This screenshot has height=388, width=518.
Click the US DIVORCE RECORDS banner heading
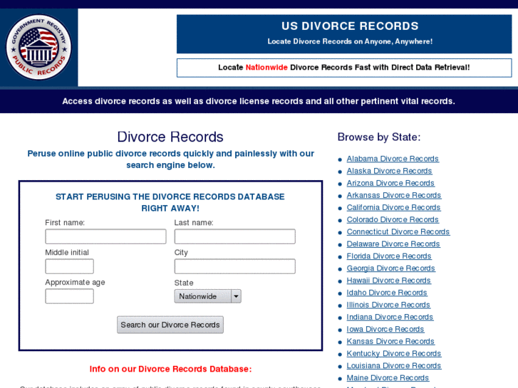pos(350,26)
